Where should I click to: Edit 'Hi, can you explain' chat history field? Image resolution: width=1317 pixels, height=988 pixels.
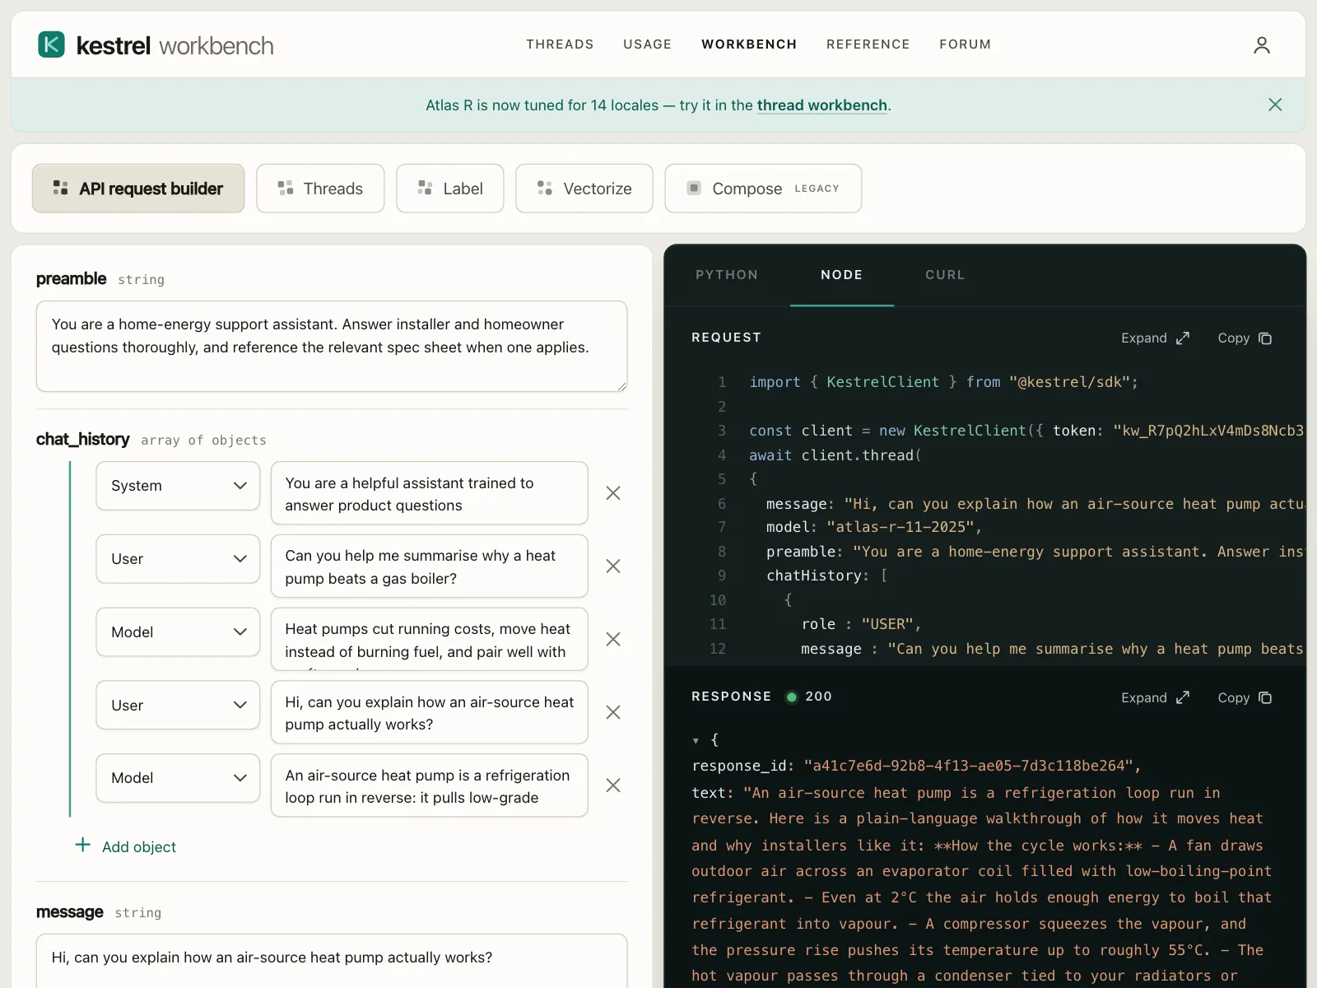point(430,712)
